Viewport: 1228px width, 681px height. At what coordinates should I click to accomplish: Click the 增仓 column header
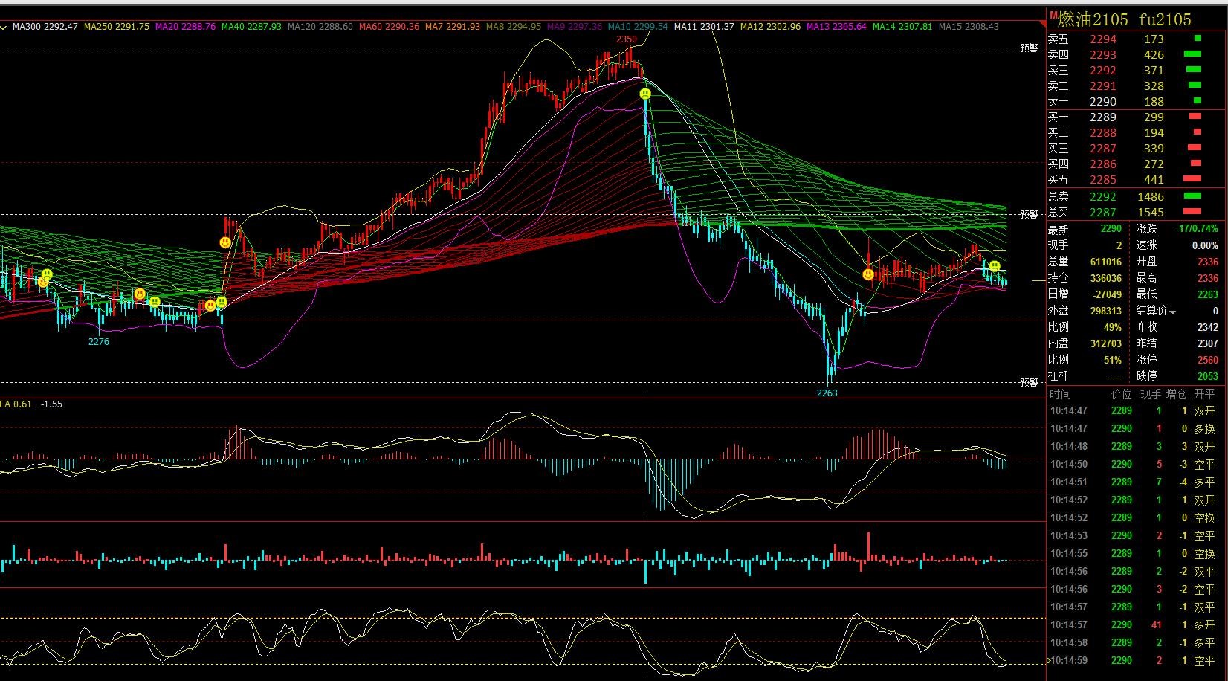(x=1176, y=395)
